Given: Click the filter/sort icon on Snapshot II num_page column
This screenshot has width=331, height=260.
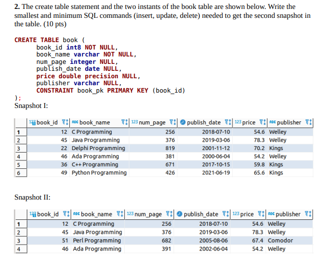Looking at the screenshot, I should [169, 214].
